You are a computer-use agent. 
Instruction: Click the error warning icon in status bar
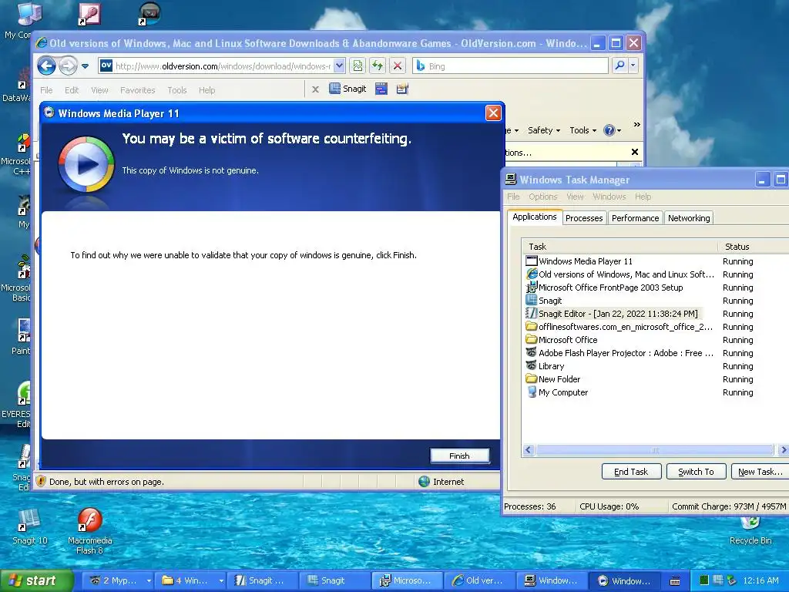[x=41, y=481]
